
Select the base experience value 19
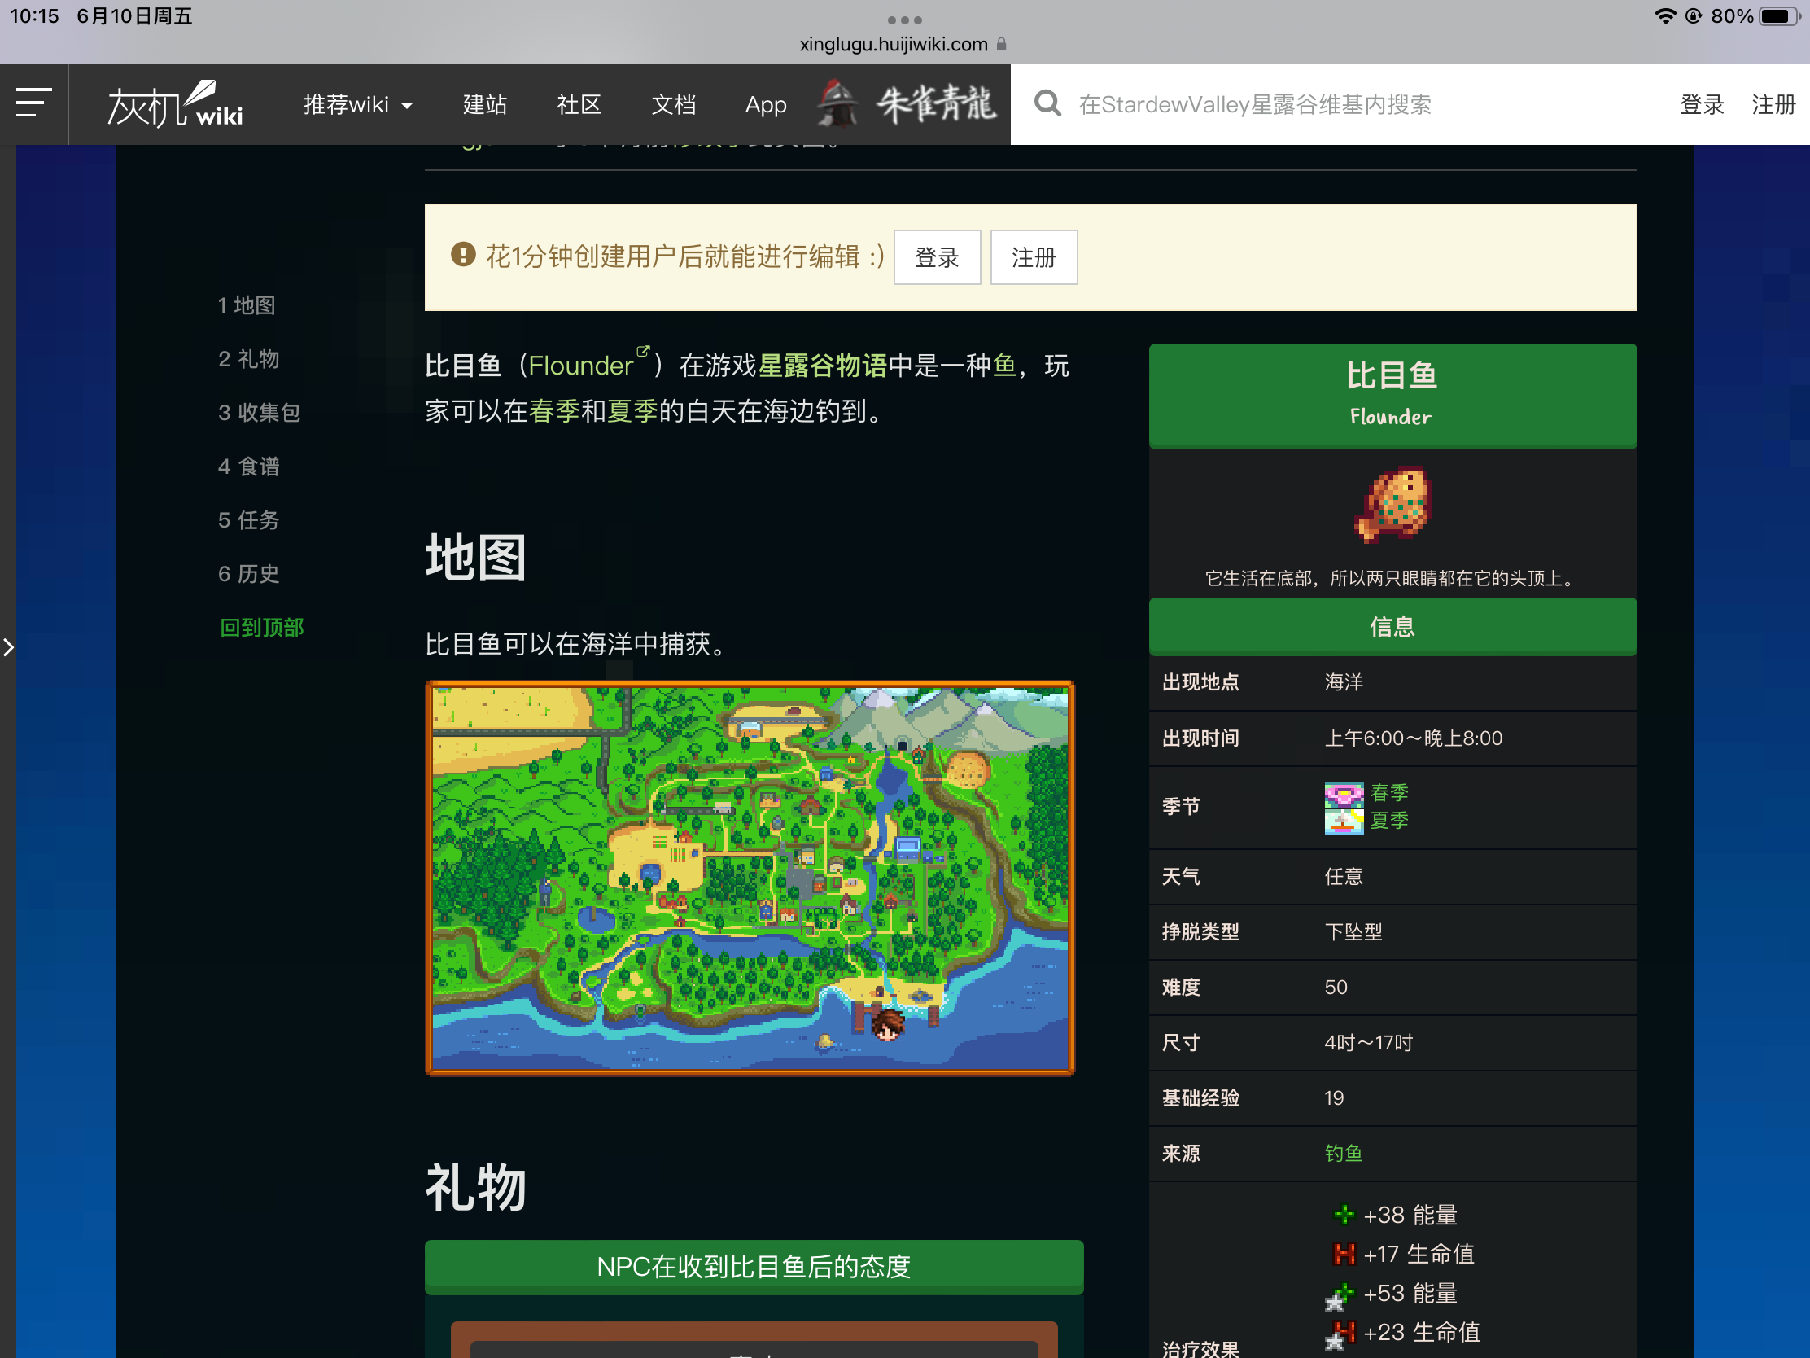point(1334,1097)
